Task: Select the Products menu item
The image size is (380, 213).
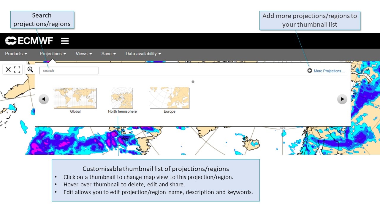Action: coord(16,54)
